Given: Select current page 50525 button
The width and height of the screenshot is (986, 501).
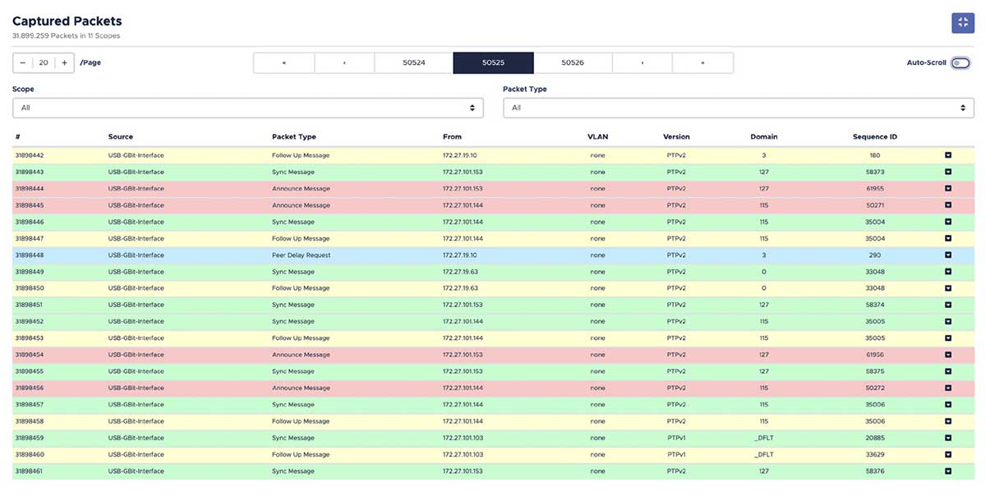Looking at the screenshot, I should tap(493, 63).
